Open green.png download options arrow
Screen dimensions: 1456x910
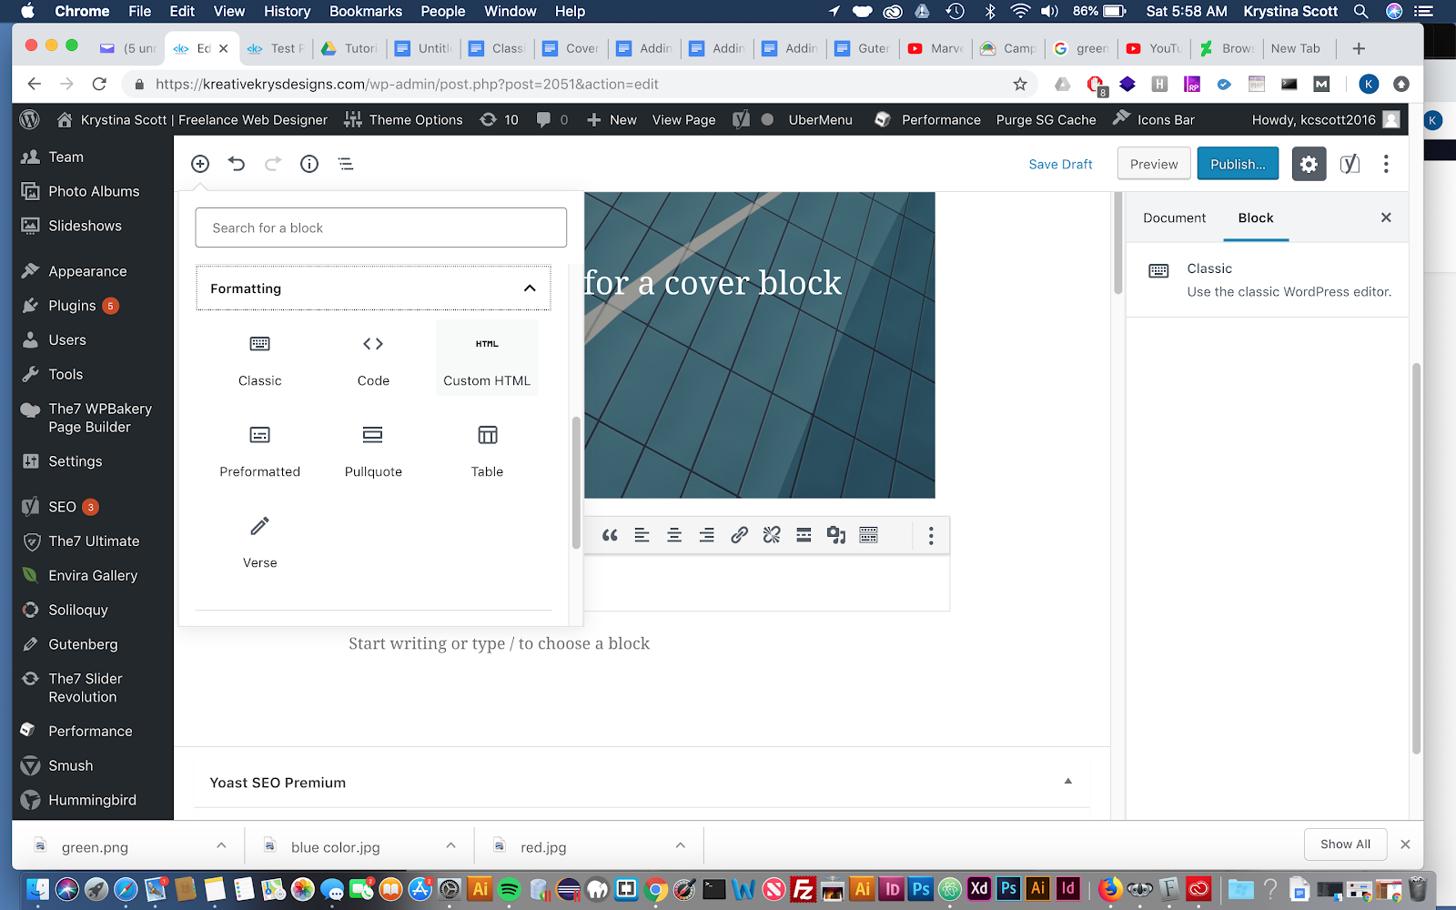pyautogui.click(x=221, y=845)
